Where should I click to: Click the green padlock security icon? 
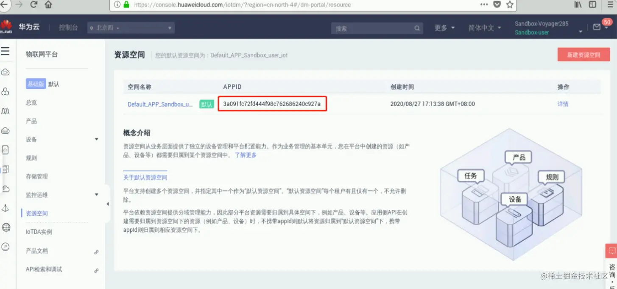(x=126, y=5)
